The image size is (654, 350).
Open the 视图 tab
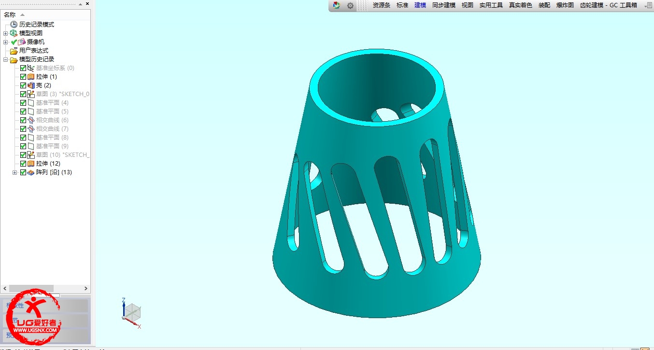(468, 5)
